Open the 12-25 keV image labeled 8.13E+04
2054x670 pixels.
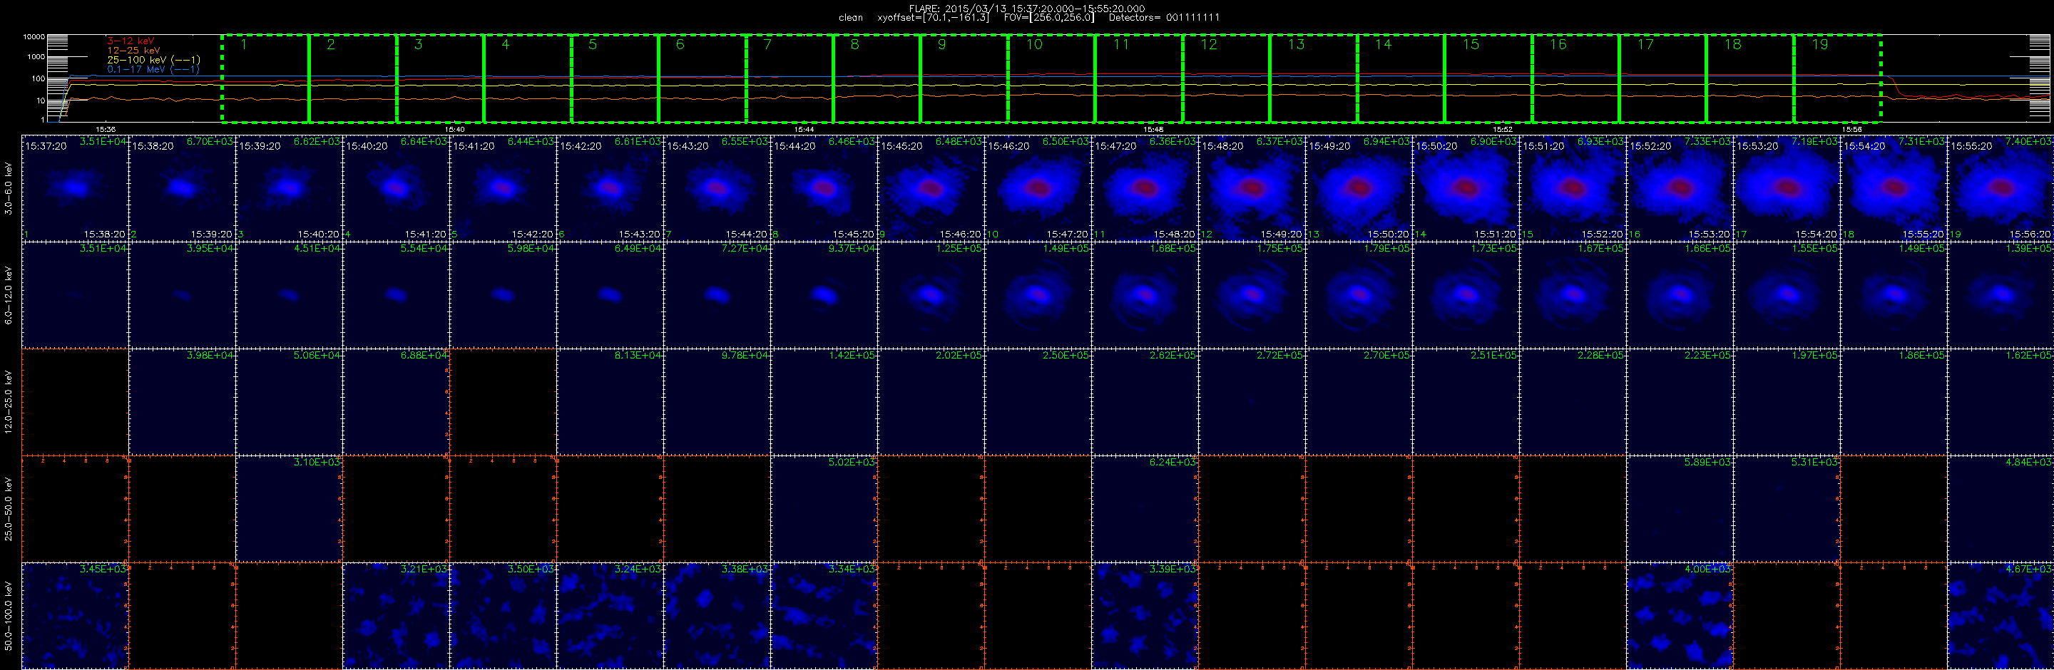(x=610, y=401)
